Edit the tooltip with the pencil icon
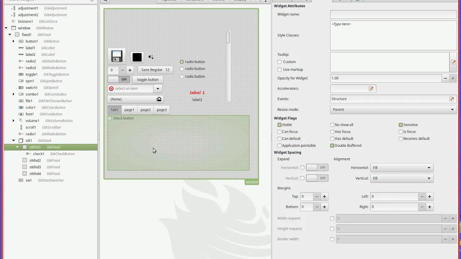This screenshot has width=461, height=259. 453,62
